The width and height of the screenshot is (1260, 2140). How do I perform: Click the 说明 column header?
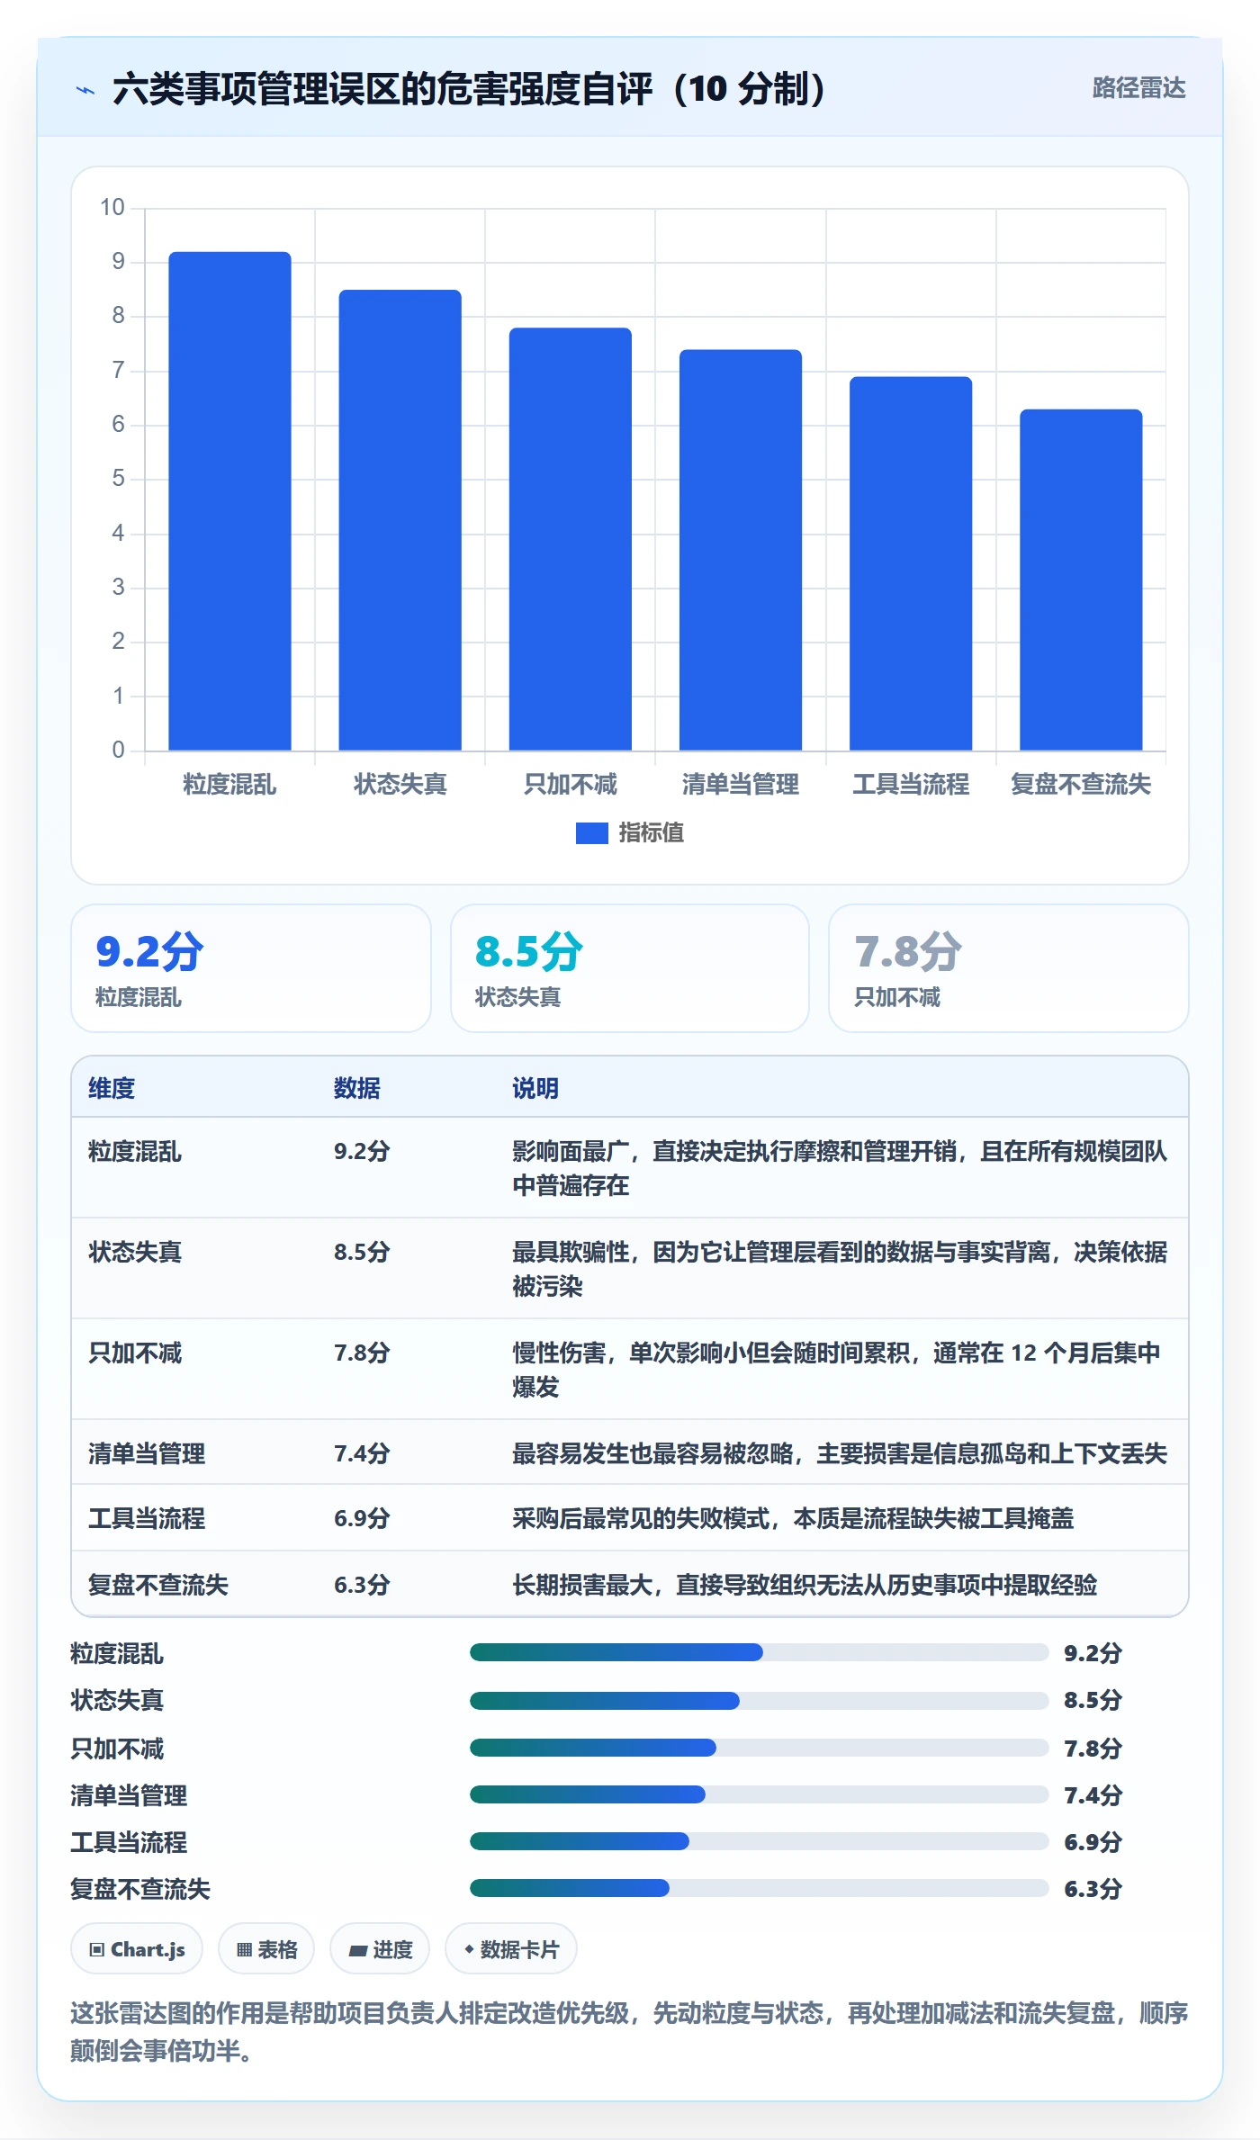click(535, 1088)
